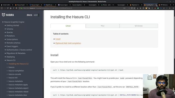
Task: Open Deploying docs section
Action: click(x=10, y=57)
